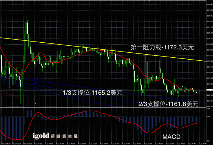Click the blue Fibonacci level labels near 1 Jul 01:00

pos(35,83)
